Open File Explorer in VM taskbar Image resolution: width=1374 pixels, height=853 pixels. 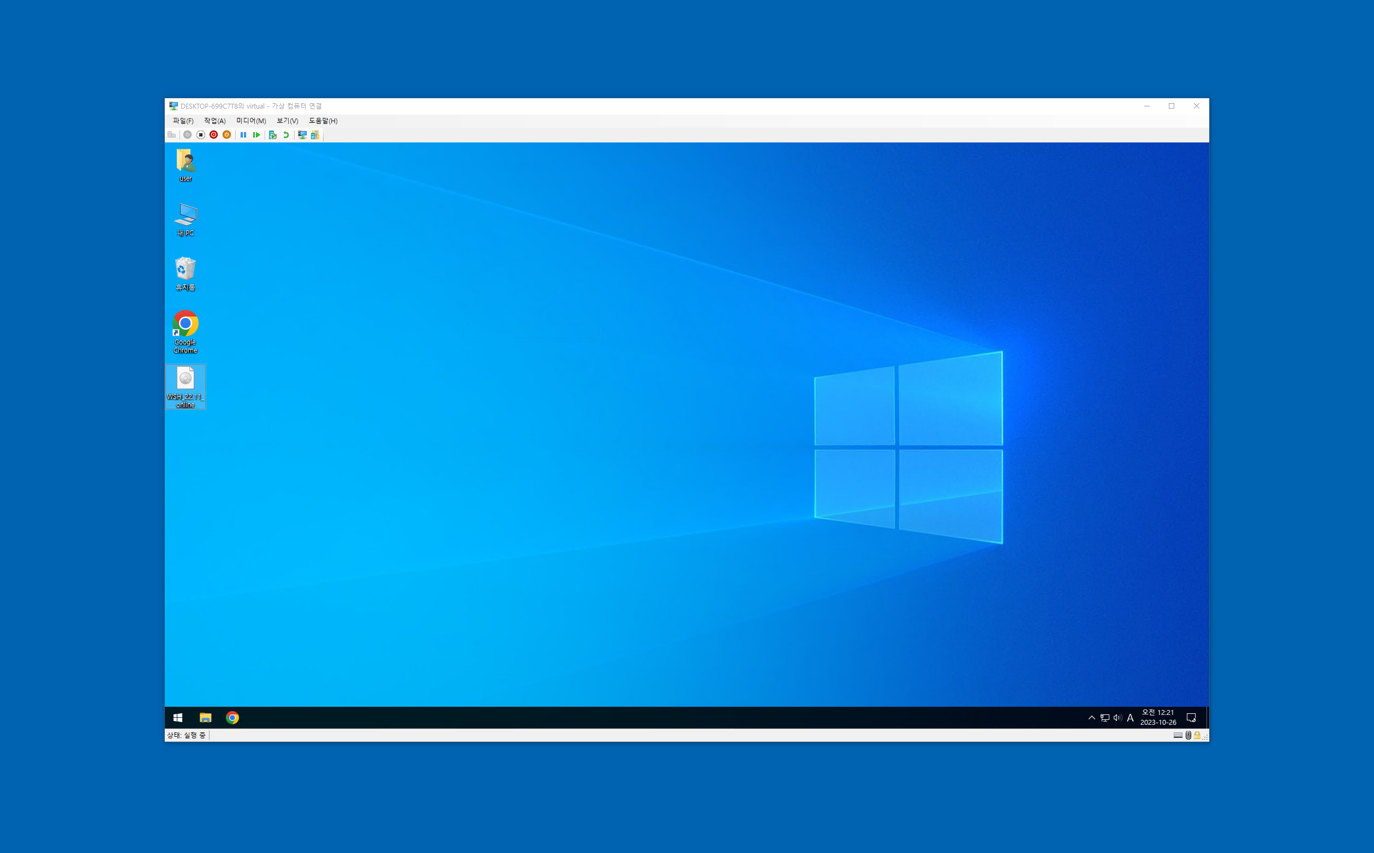tap(205, 718)
